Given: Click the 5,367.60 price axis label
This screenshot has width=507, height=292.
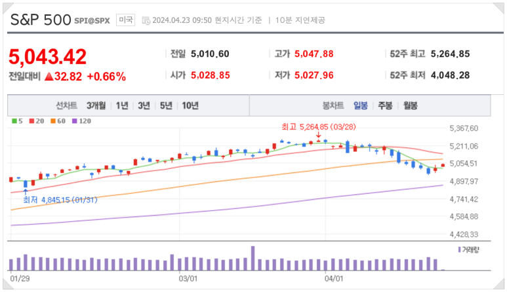Looking at the screenshot, I should click(x=464, y=128).
